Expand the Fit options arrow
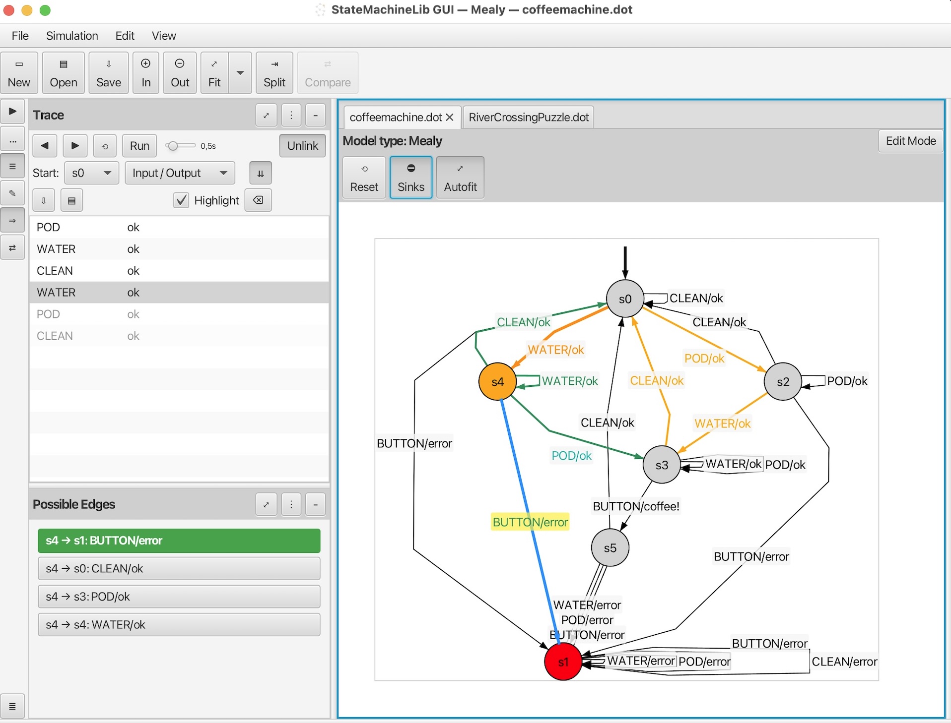This screenshot has height=723, width=951. click(240, 73)
